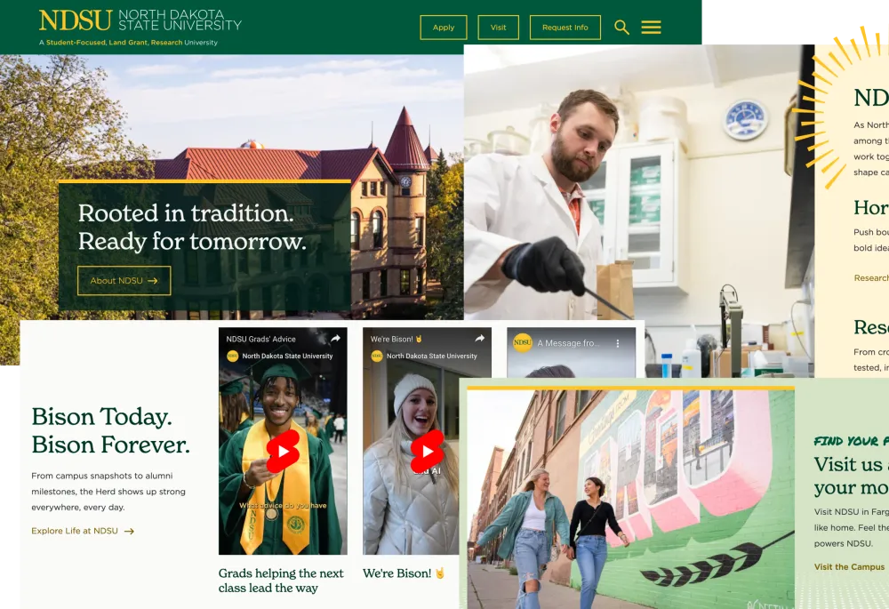The width and height of the screenshot is (889, 609).
Task: Open the hamburger menu icon
Action: [651, 28]
